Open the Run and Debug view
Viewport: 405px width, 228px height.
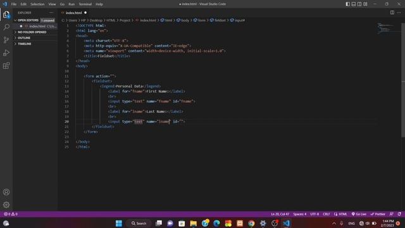click(6, 53)
